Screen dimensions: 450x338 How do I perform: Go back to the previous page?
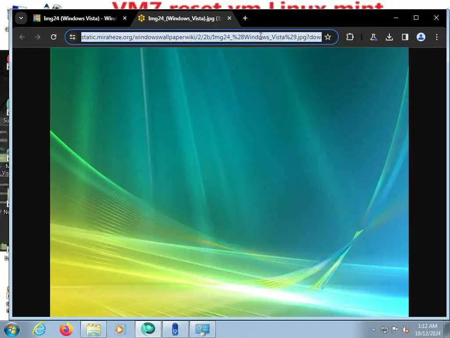coord(22,37)
